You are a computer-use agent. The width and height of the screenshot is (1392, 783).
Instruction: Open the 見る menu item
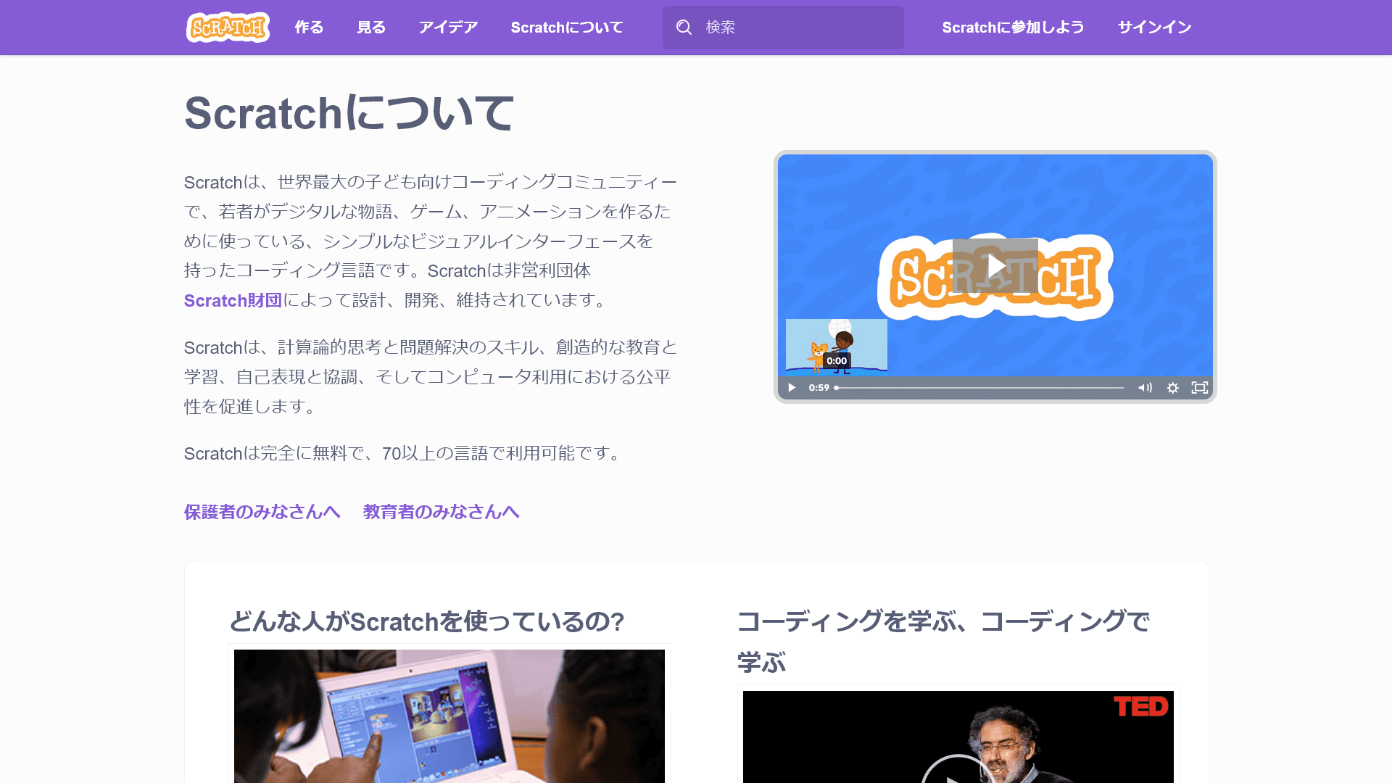371,28
